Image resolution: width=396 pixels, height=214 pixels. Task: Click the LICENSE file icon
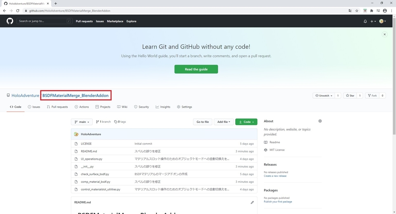(76, 144)
